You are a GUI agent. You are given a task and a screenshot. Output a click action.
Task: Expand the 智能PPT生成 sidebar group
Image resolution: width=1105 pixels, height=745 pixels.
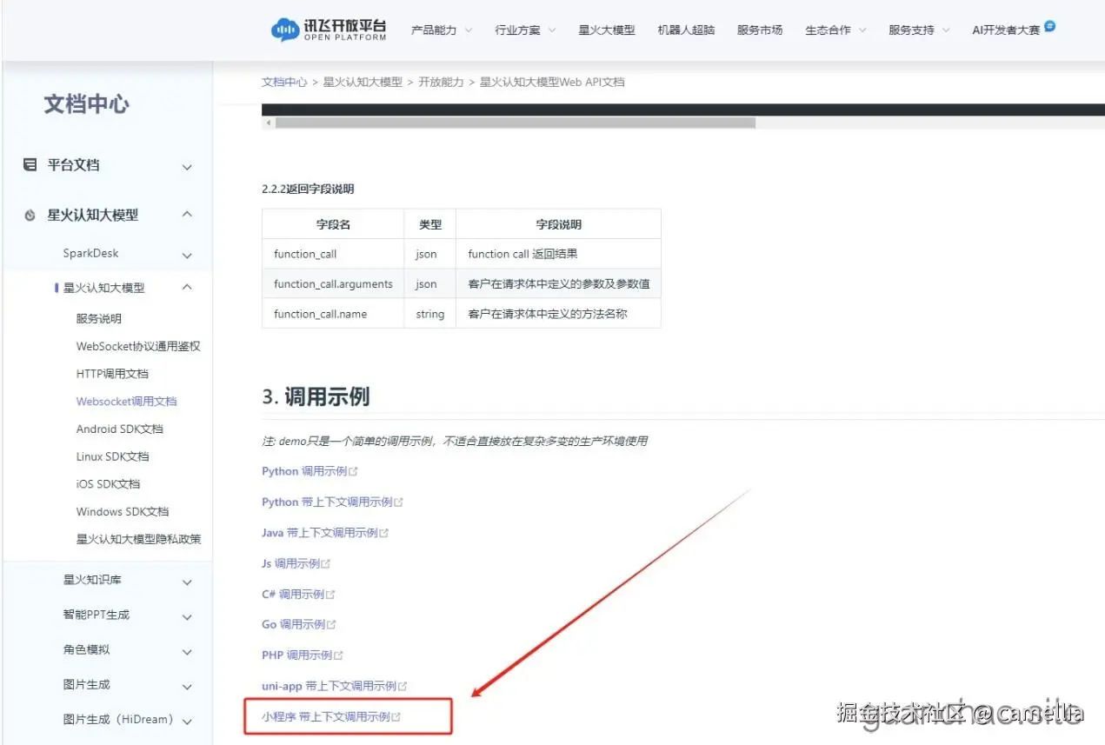pos(187,616)
